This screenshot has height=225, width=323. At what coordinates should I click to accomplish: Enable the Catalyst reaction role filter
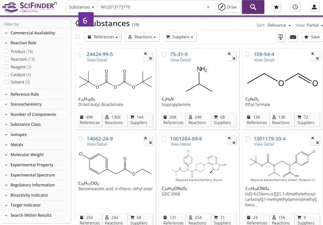click(7, 75)
